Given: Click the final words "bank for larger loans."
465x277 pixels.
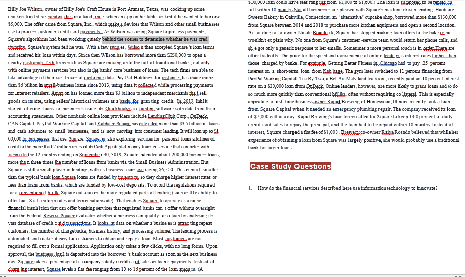Looking at the screenshot, I should tap(271, 148).
